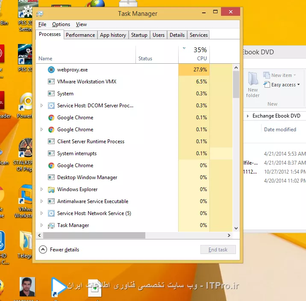The image size is (306, 301).
Task: Open the STALKER desktop shortcut icon
Action: pos(25,148)
